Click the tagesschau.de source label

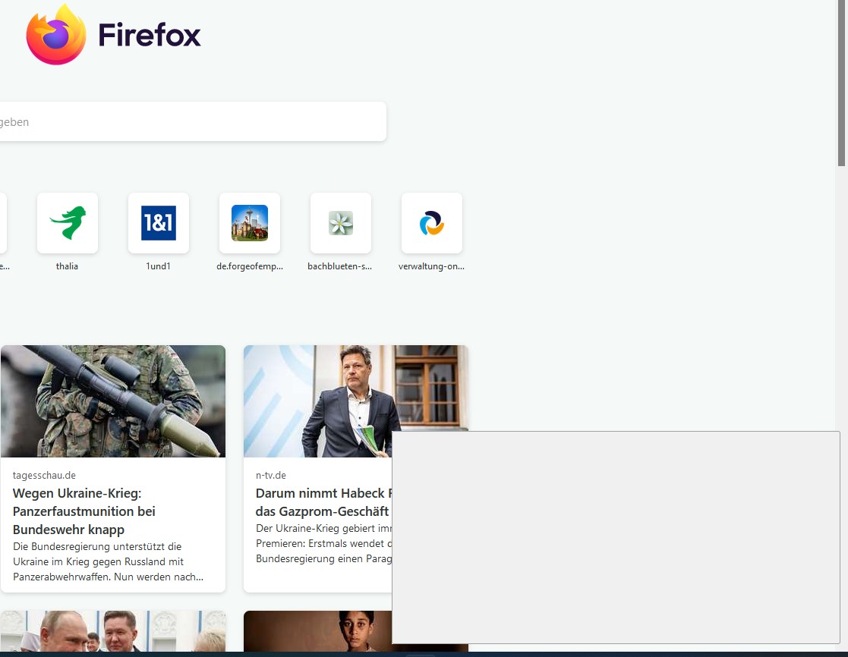44,475
